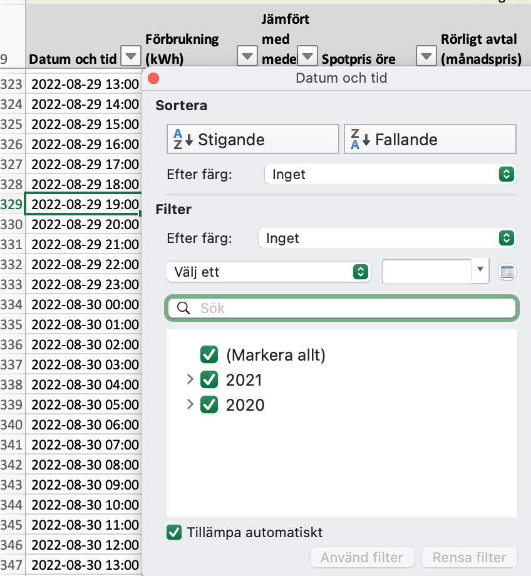Open the Förbrukning (kWh) column filter arrow
531x576 pixels.
click(247, 56)
